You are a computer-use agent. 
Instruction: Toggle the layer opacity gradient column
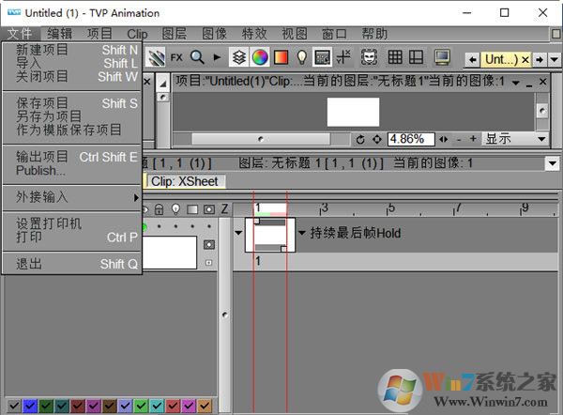click(192, 209)
